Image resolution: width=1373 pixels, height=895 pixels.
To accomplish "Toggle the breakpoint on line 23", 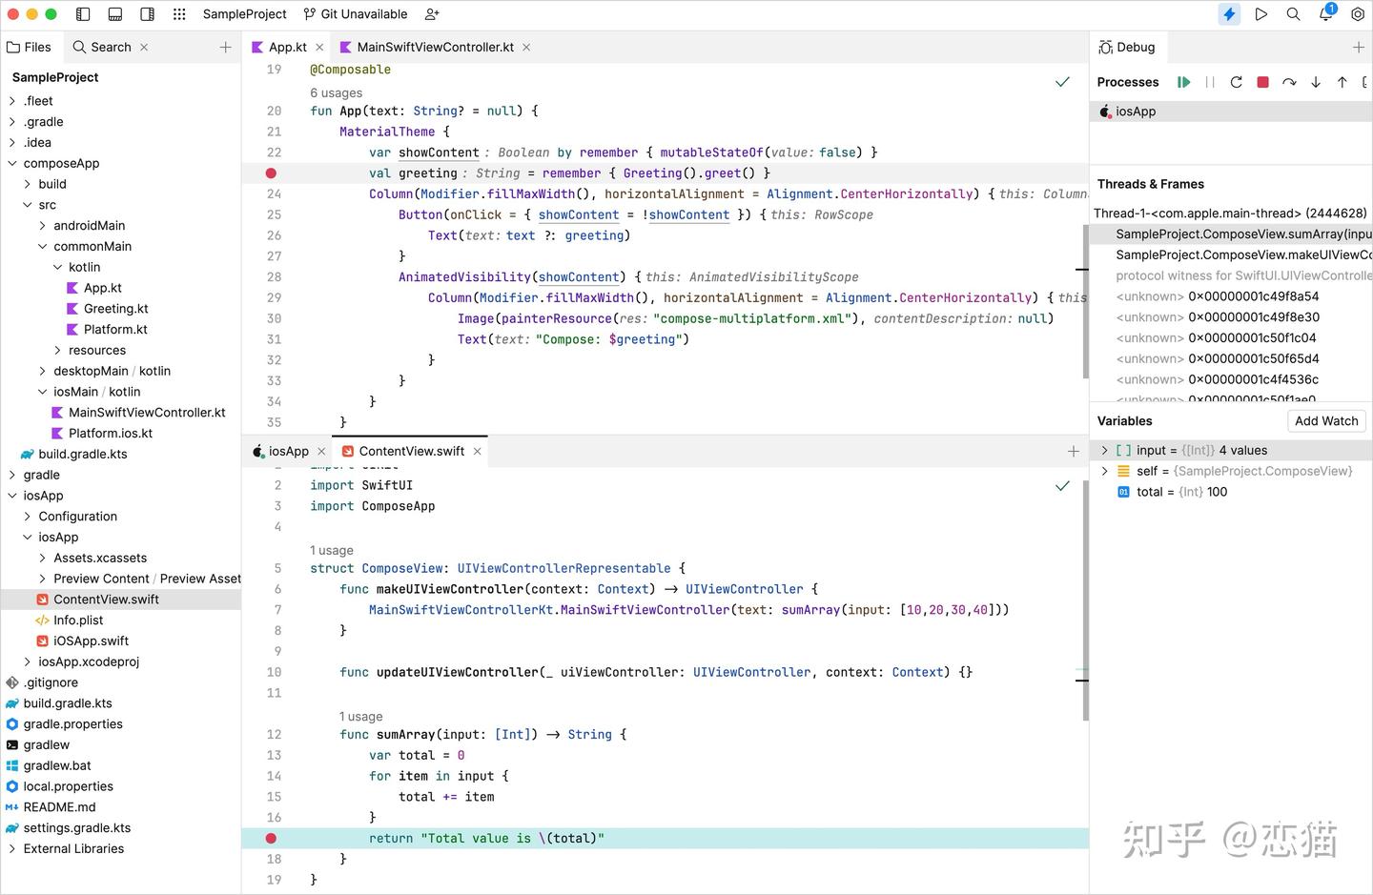I will click(271, 173).
